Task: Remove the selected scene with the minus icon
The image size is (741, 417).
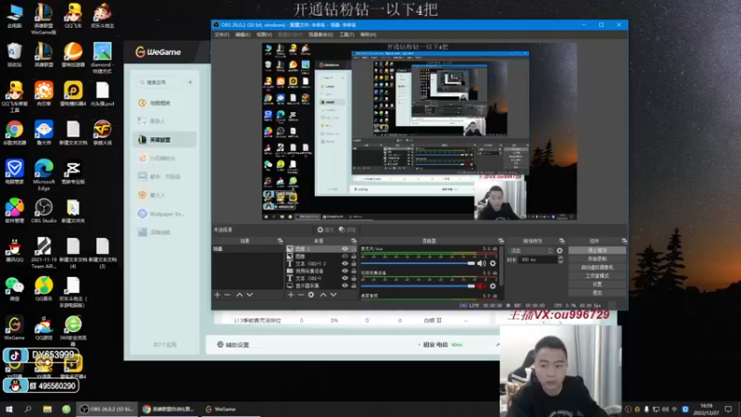Action: pyautogui.click(x=227, y=295)
